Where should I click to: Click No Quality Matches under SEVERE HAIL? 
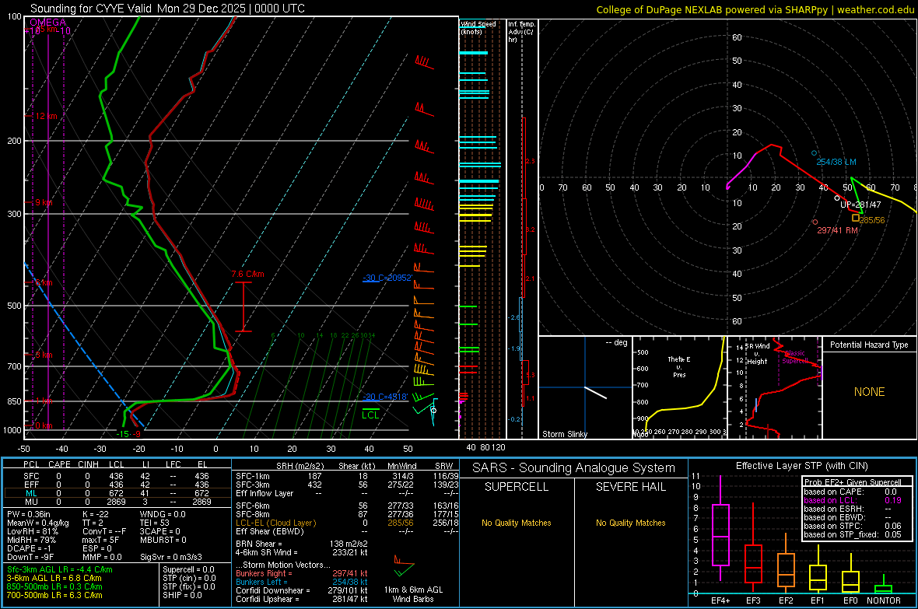point(630,523)
